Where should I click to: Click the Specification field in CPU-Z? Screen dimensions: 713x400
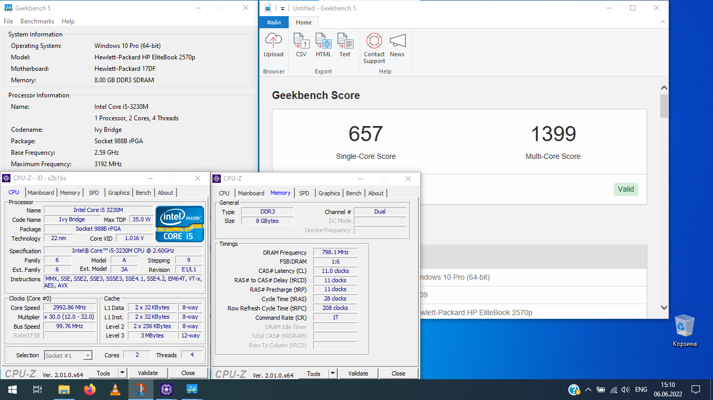(124, 251)
